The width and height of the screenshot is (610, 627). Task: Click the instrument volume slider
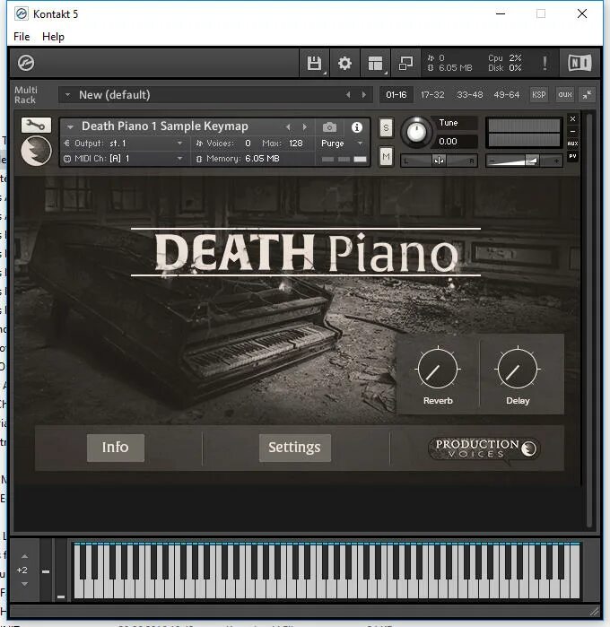(x=524, y=161)
